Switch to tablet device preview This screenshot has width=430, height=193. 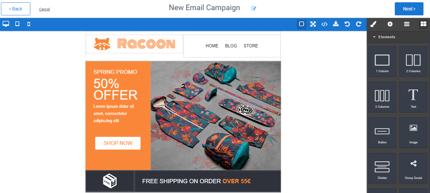17,24
